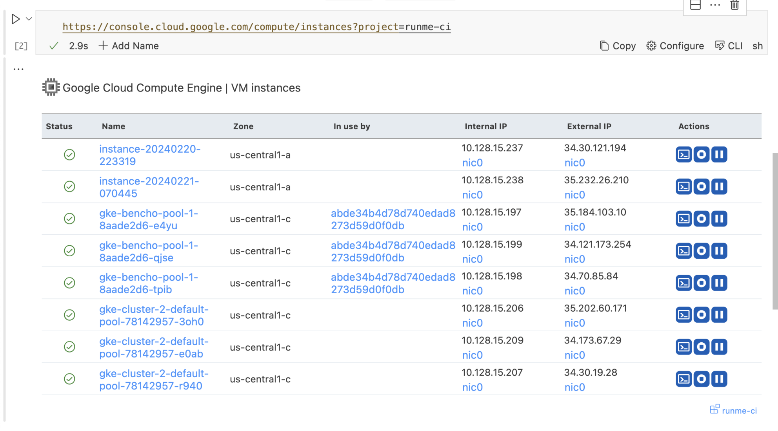This screenshot has height=431, width=778.
Task: Open the cell more actions ellipsis at top
Action: click(x=715, y=5)
